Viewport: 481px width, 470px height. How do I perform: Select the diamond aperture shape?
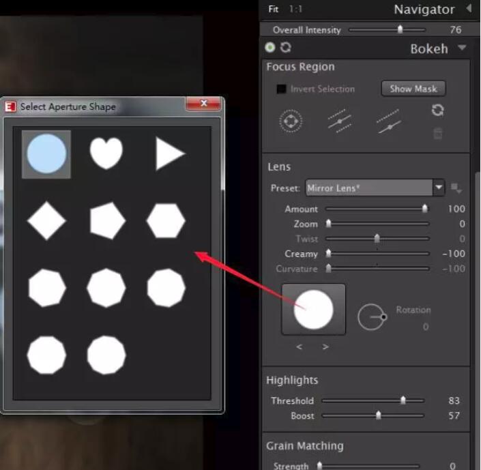pyautogui.click(x=46, y=220)
